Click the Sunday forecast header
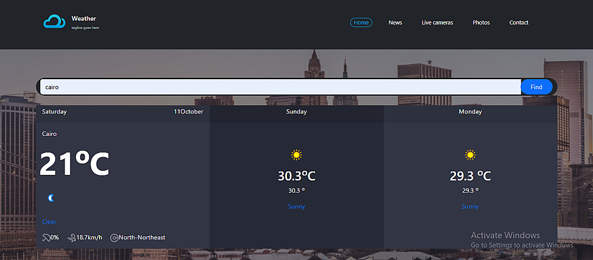593x260 pixels. click(x=296, y=112)
